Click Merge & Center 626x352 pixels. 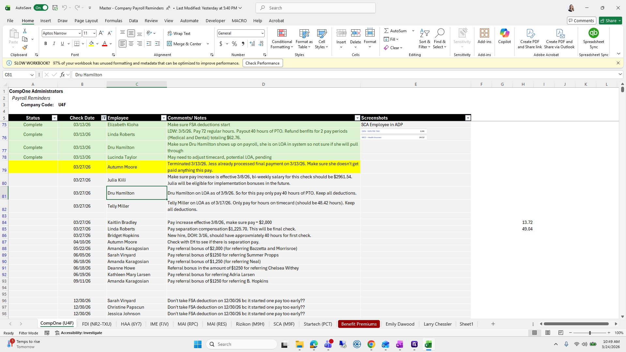(x=184, y=44)
